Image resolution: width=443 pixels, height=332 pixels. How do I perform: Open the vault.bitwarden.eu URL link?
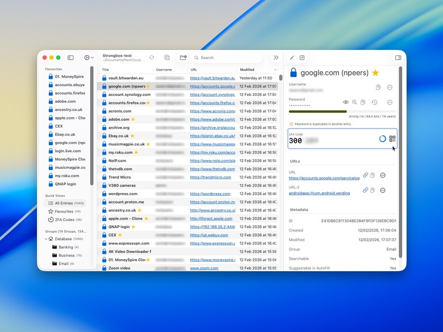(212, 78)
